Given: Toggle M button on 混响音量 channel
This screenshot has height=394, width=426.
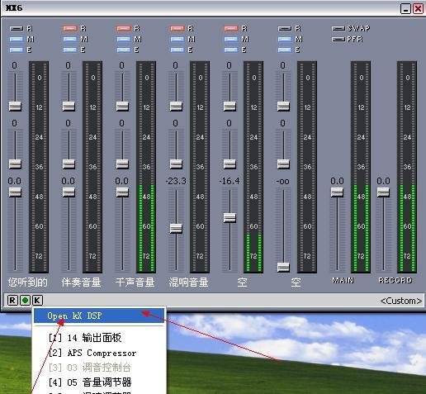Looking at the screenshot, I should click(x=177, y=39).
